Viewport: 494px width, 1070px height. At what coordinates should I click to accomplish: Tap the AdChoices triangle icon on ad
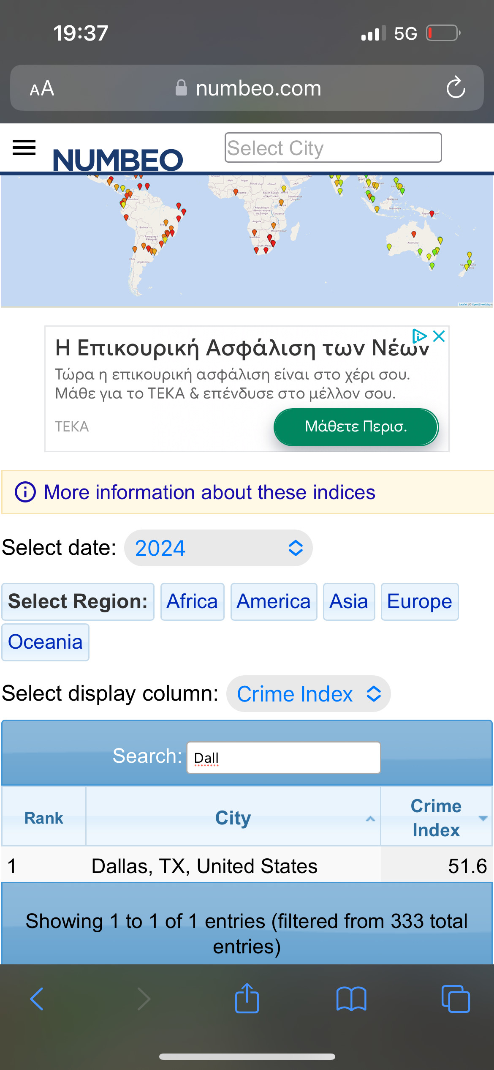coord(420,336)
